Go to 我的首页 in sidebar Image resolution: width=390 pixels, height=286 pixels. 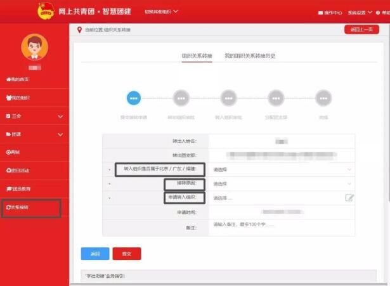click(17, 79)
